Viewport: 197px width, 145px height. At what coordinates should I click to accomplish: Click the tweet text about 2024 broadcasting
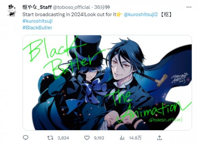pos(69,14)
